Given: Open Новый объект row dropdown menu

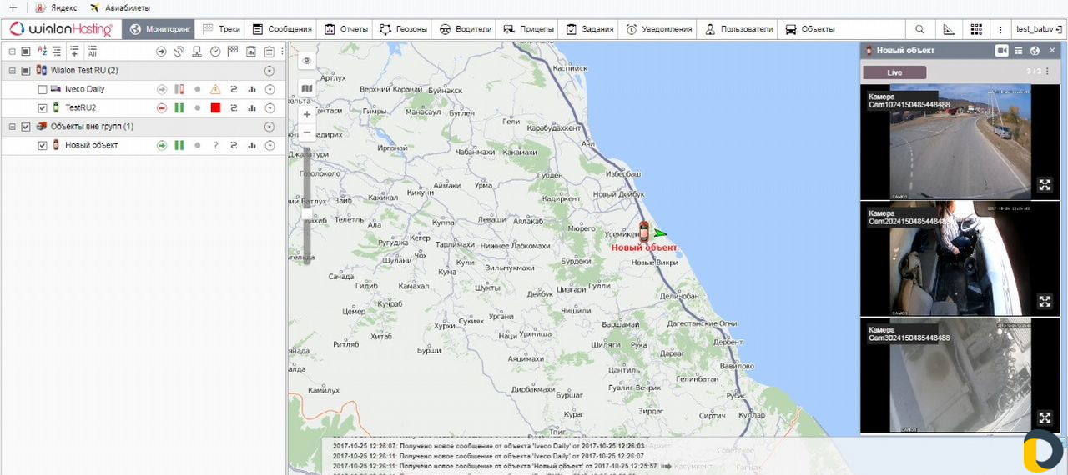Looking at the screenshot, I should tap(270, 145).
